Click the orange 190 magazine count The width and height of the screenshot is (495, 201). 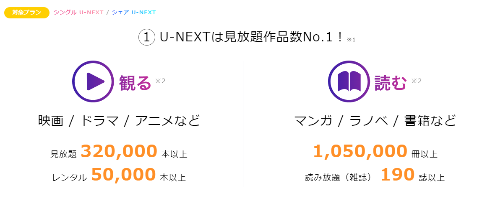pyautogui.click(x=398, y=174)
